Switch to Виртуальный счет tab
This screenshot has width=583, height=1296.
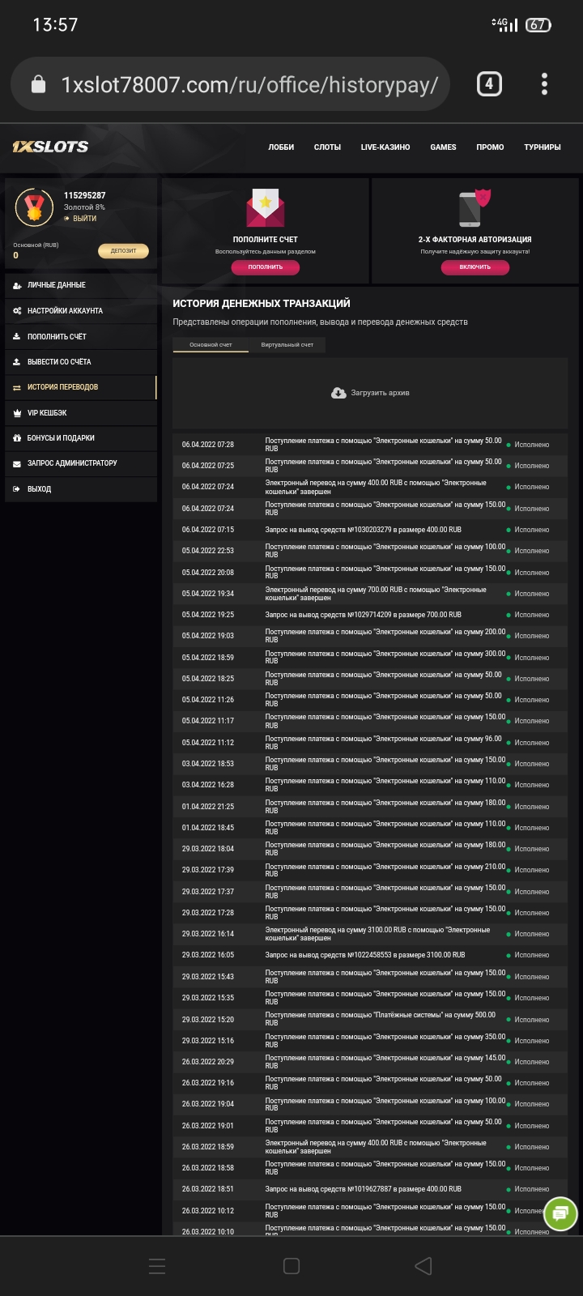point(287,345)
